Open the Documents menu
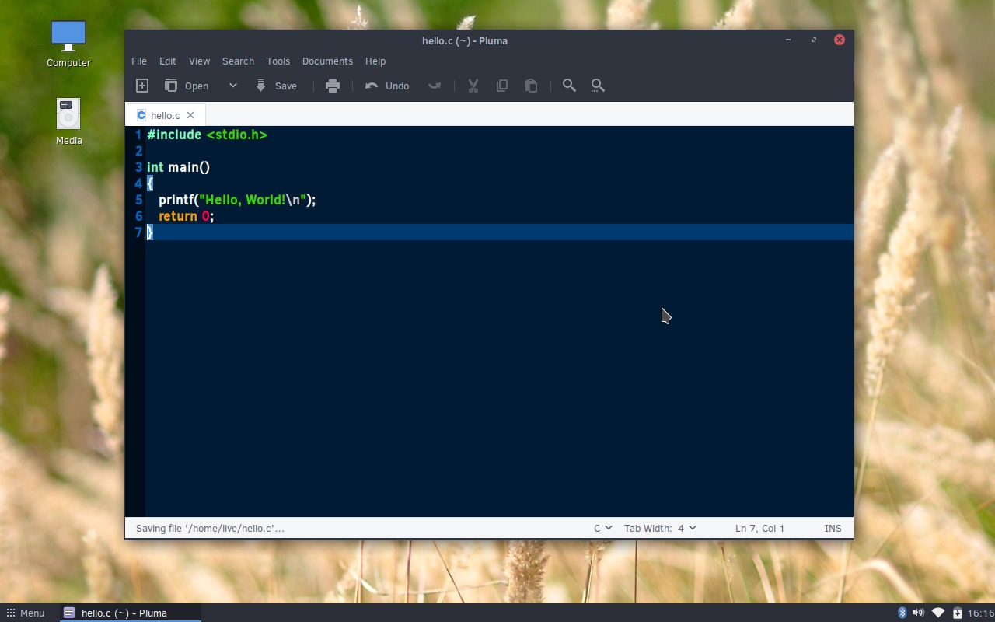The width and height of the screenshot is (995, 622). (x=327, y=61)
